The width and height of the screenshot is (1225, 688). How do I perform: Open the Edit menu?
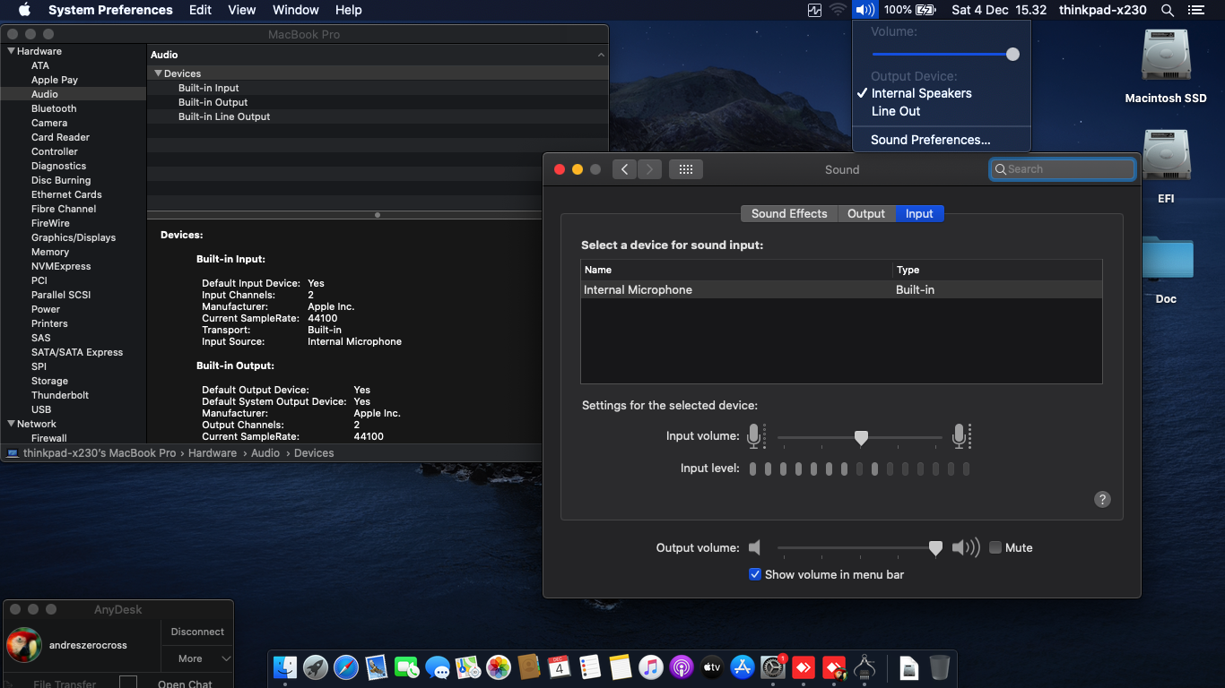(200, 10)
